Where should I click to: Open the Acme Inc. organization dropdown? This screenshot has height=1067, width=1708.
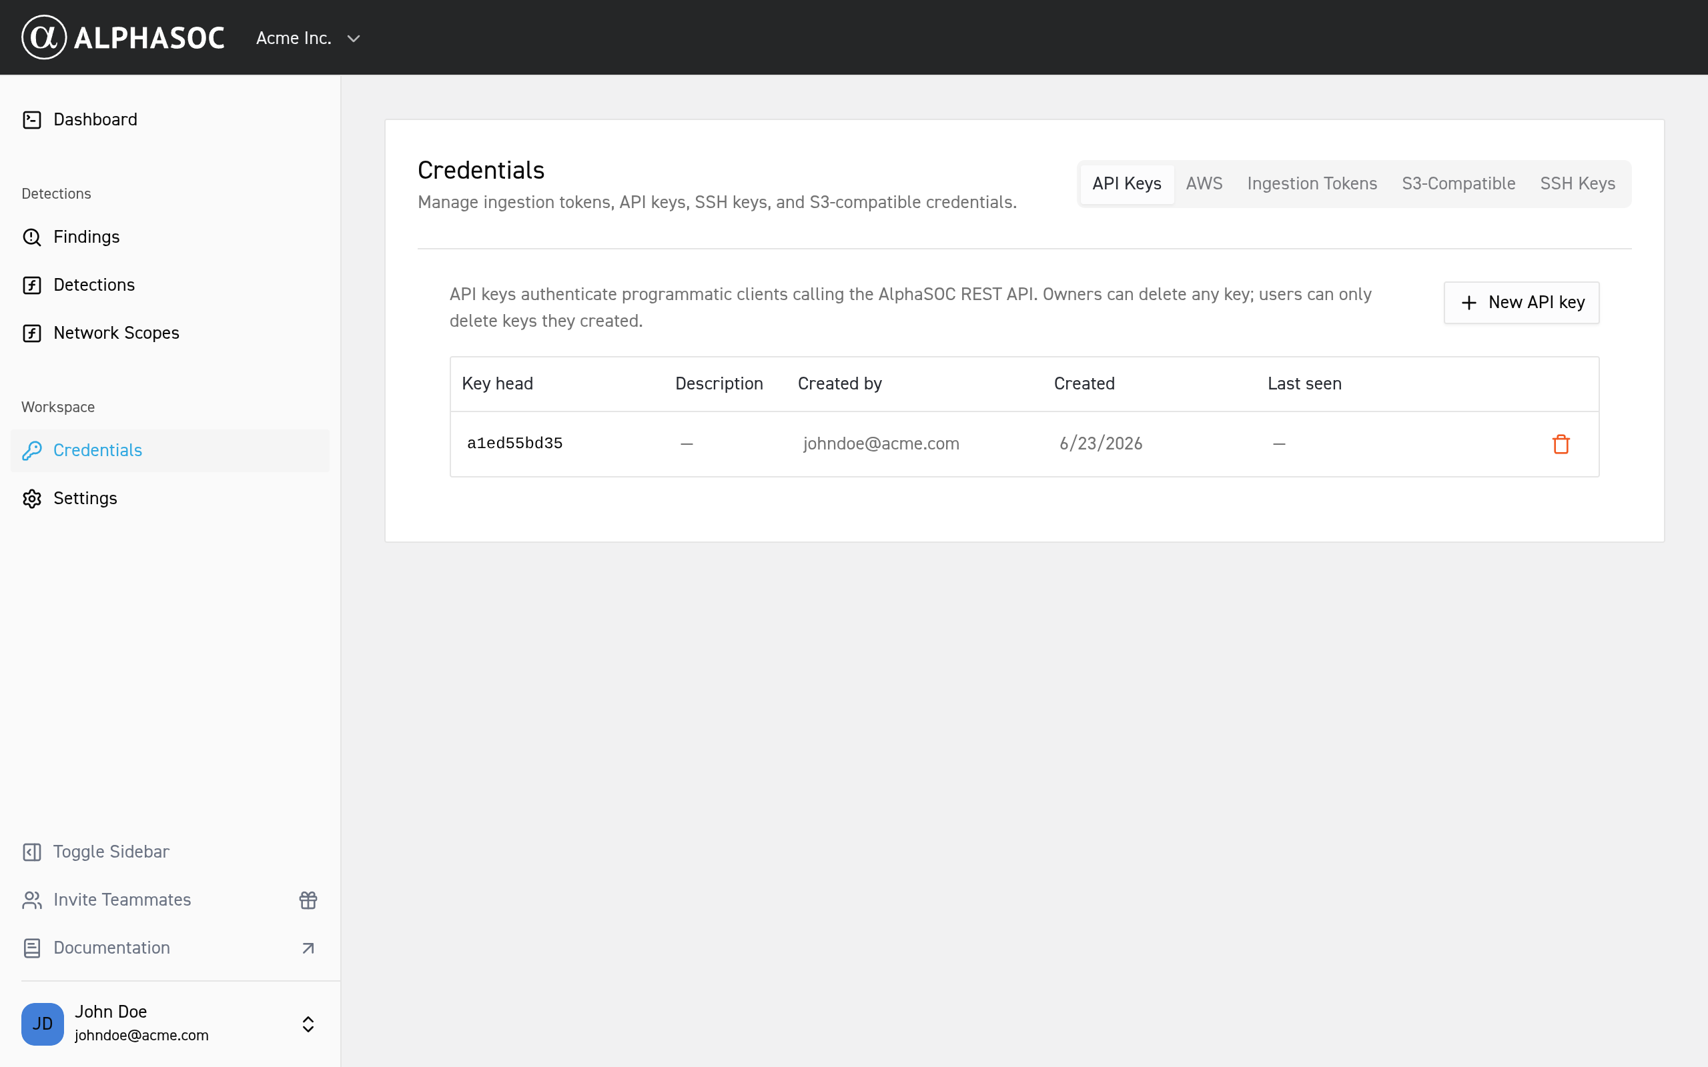(308, 38)
